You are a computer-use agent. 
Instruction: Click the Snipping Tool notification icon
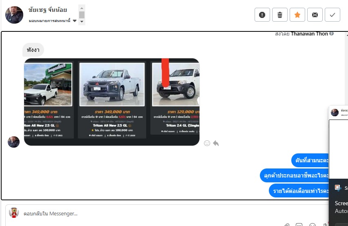coord(338,188)
